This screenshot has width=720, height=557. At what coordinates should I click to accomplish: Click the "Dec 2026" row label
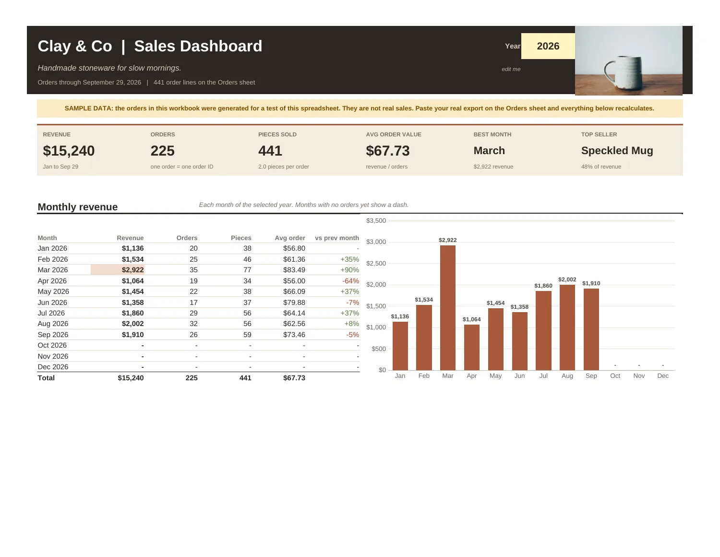(x=53, y=367)
